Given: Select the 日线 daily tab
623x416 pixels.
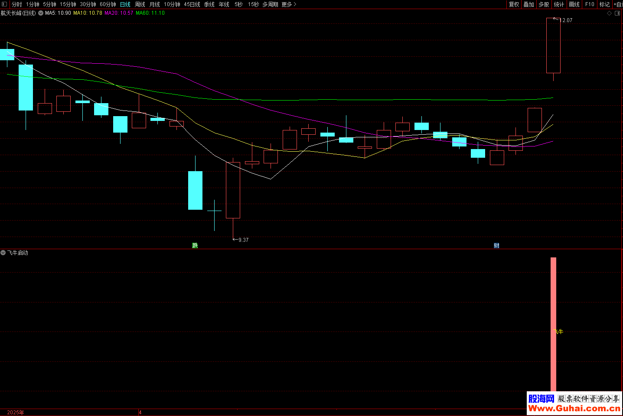Looking at the screenshot, I should pyautogui.click(x=125, y=4).
